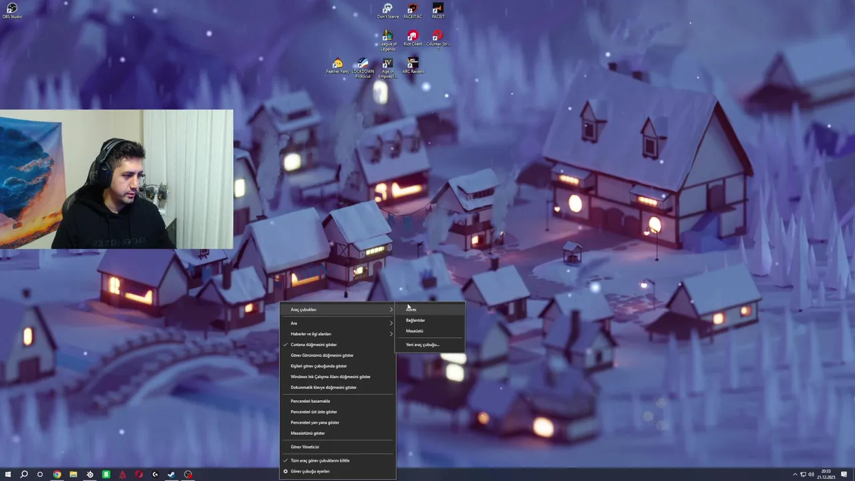Select the ARC Raiders desktop icon
The width and height of the screenshot is (855, 481).
click(x=413, y=65)
